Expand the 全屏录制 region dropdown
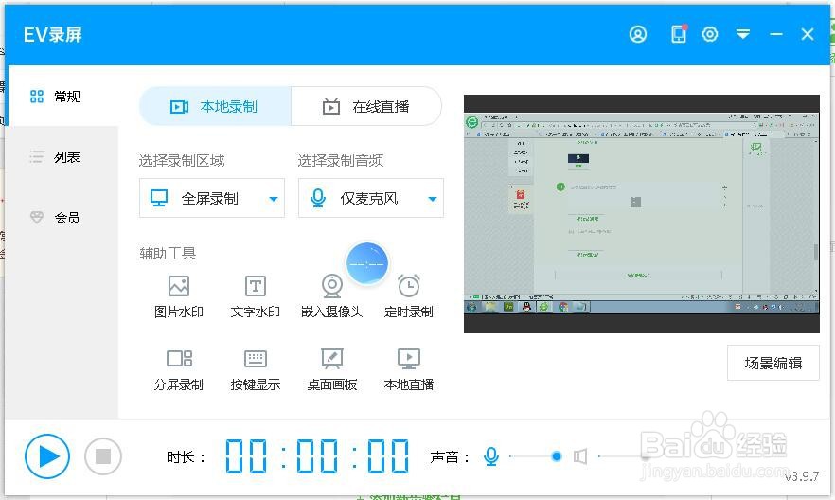Screen dimensions: 835x500 [x=212, y=198]
